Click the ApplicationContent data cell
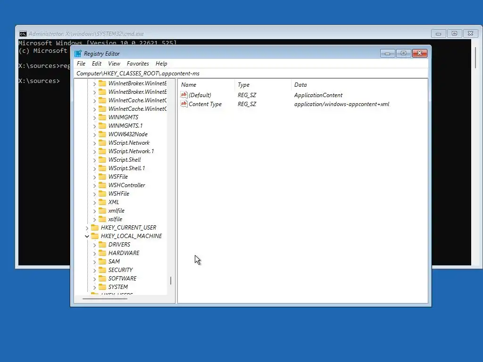483x362 pixels. [318, 95]
